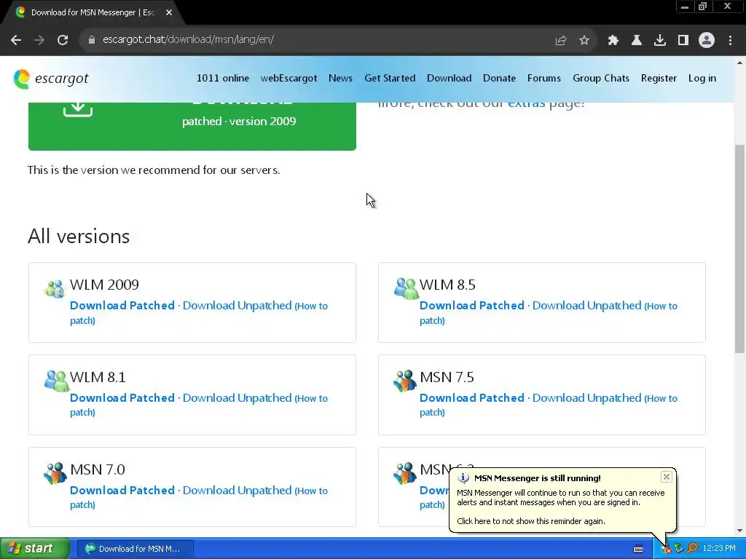746x559 pixels.
Task: Open the Windows start button
Action: point(34,549)
